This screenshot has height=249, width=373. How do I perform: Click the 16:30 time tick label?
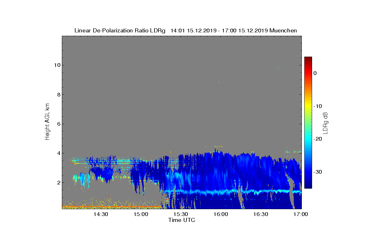260,214
